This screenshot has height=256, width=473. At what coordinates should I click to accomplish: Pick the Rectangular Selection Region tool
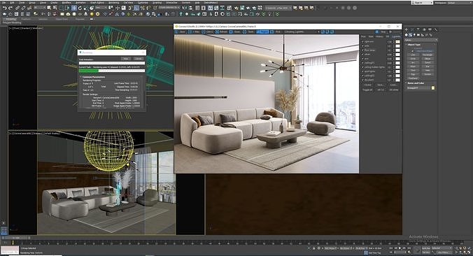click(61, 8)
